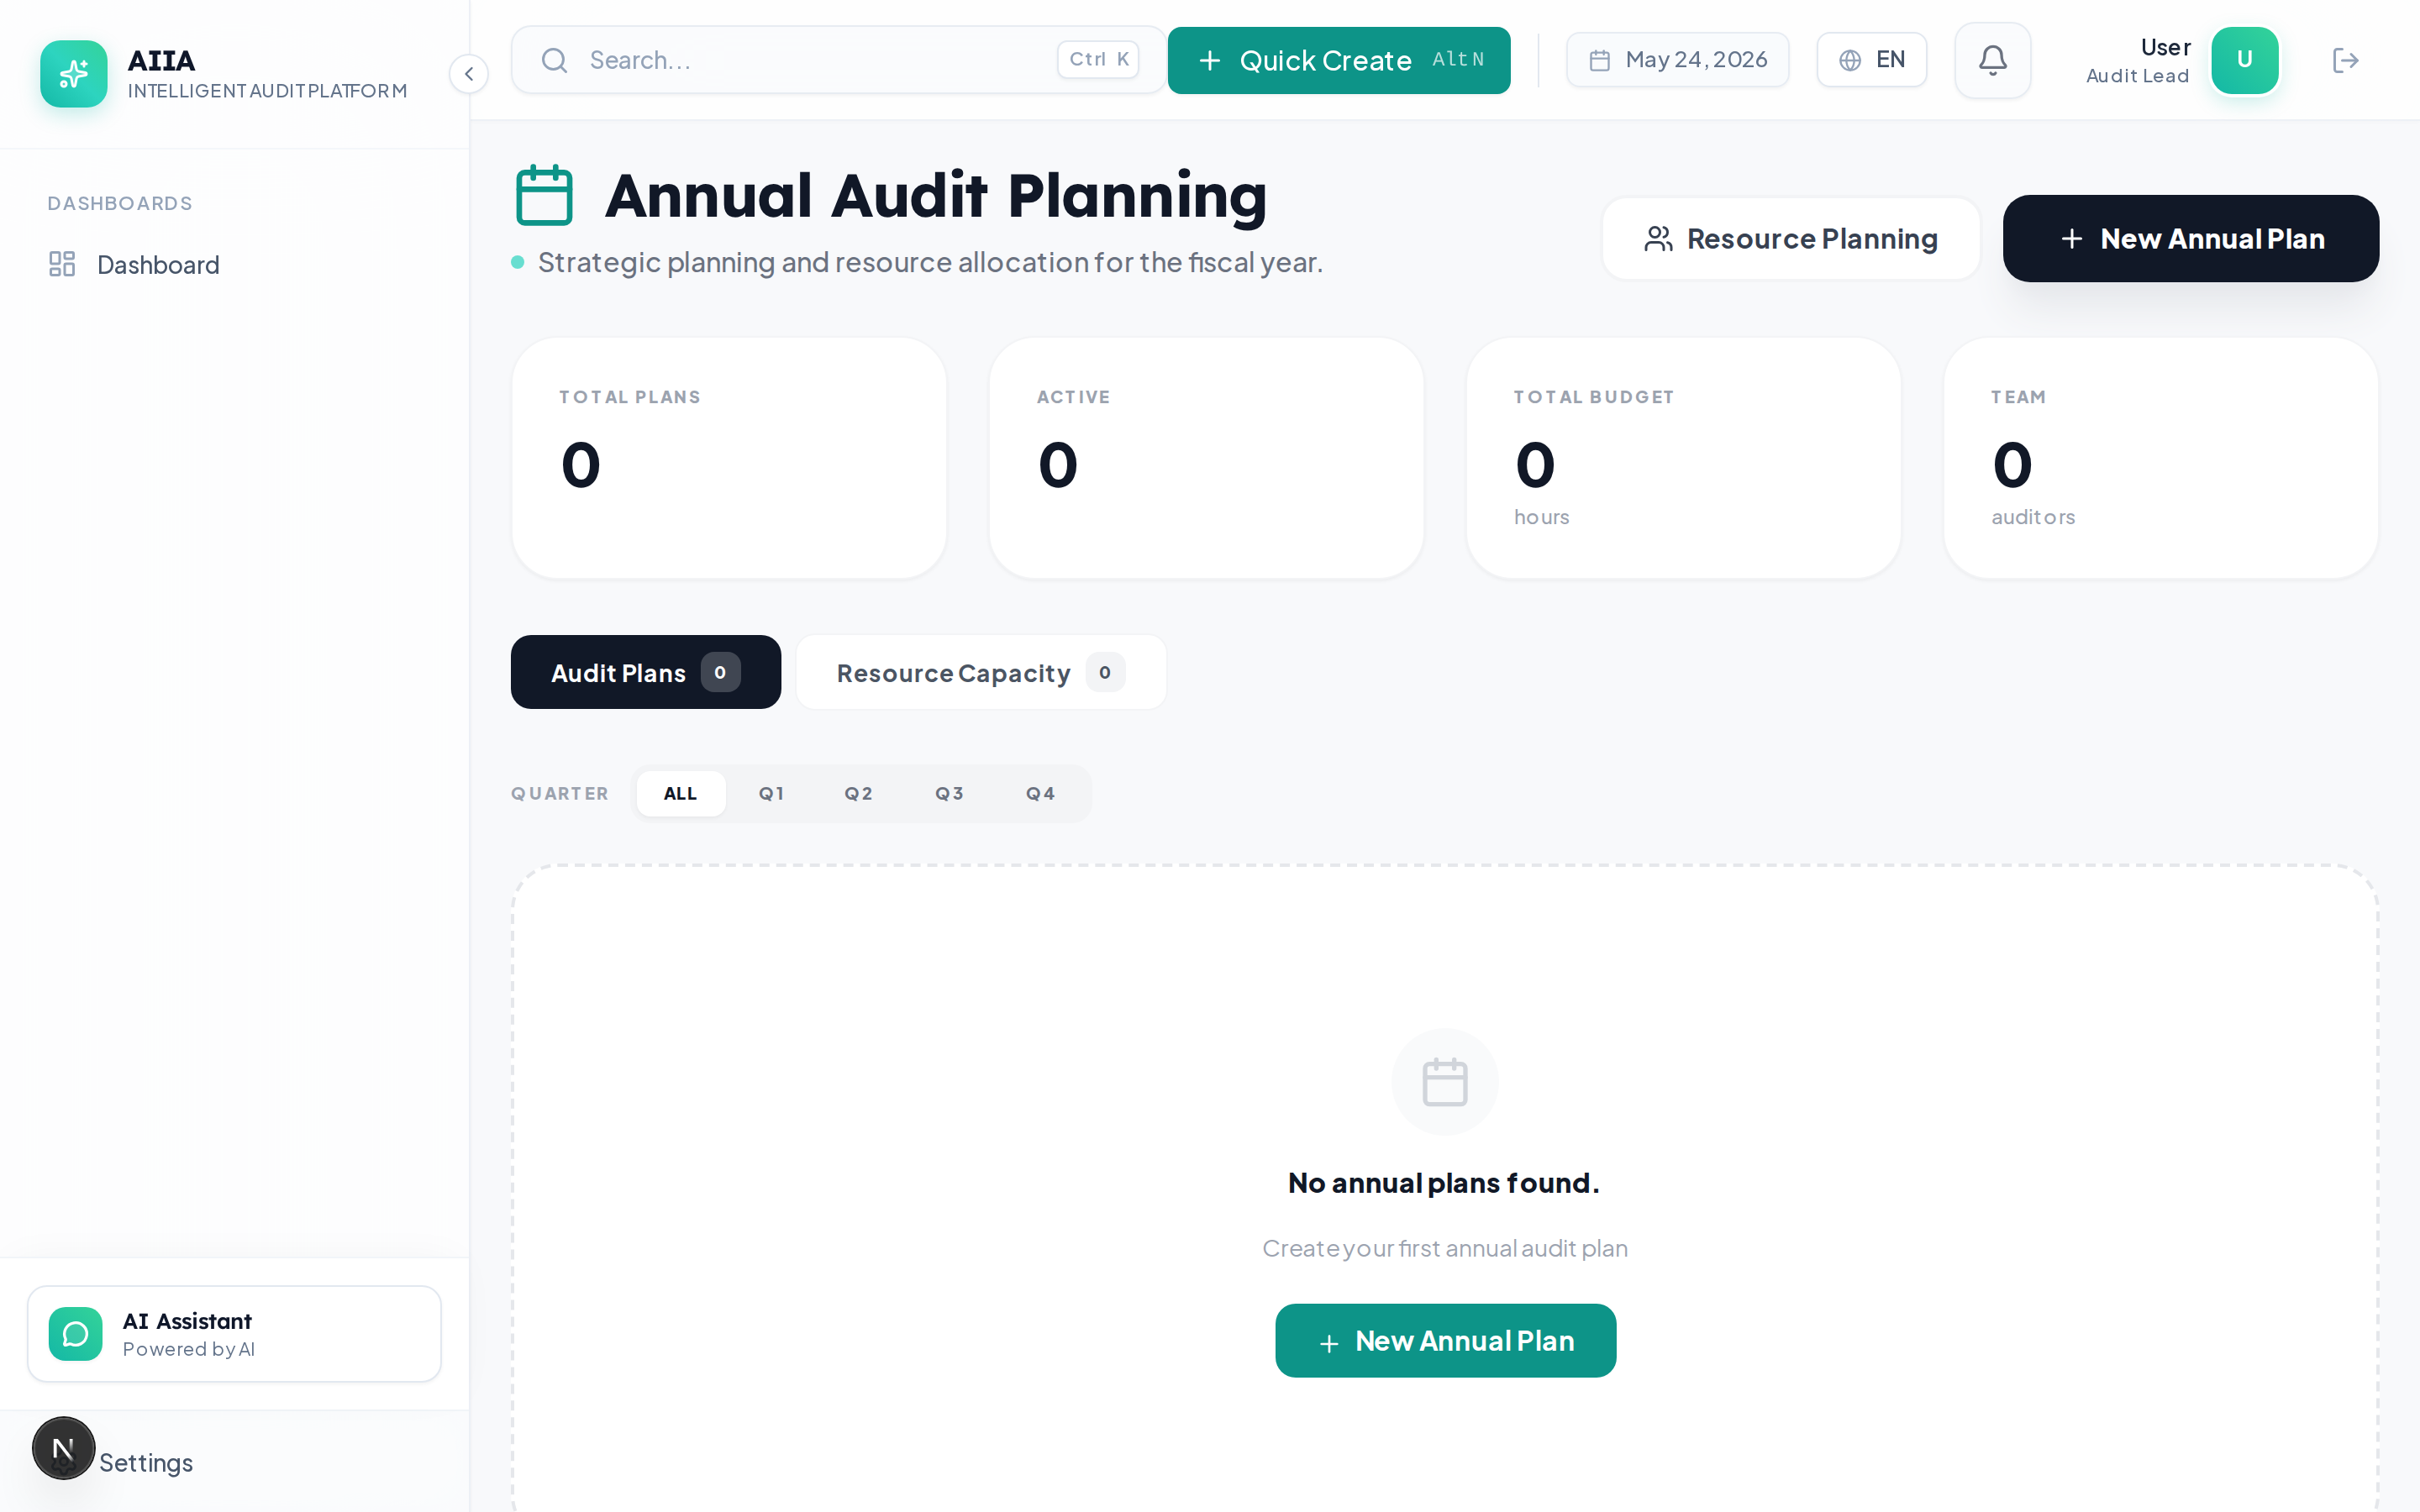
Task: Open the Dashboard sidebar item
Action: [234, 264]
